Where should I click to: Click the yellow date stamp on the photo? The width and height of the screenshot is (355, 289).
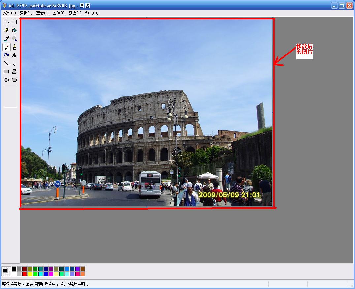tap(229, 195)
